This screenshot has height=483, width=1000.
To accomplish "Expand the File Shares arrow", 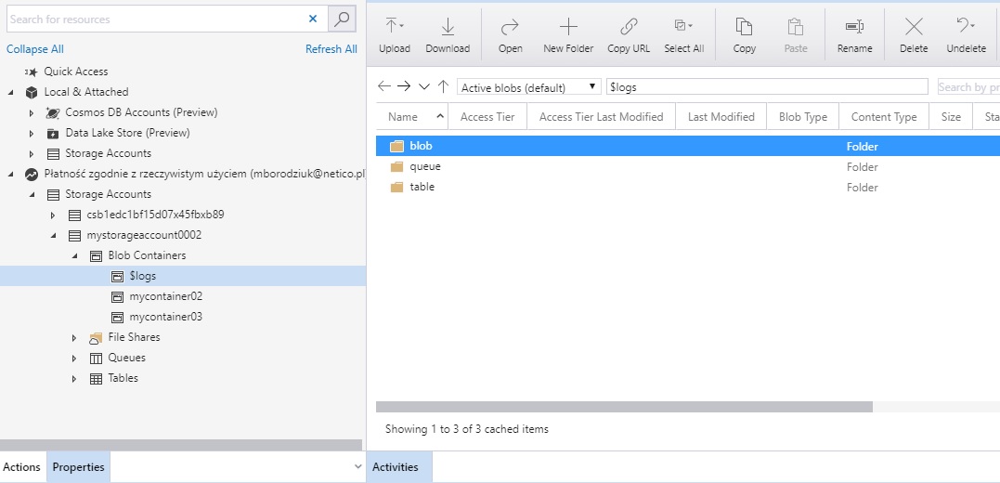I will click(74, 337).
